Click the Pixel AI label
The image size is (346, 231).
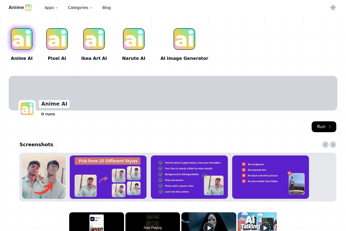[x=57, y=58]
